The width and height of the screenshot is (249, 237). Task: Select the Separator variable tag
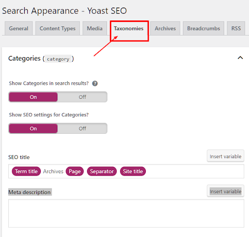tap(102, 171)
